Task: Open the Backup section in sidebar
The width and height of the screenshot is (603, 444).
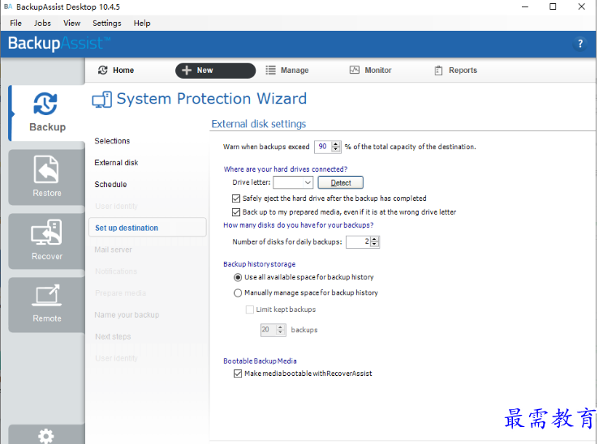Action: (47, 113)
